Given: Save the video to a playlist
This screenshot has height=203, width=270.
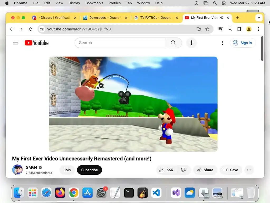Looking at the screenshot, I should pos(230,170).
